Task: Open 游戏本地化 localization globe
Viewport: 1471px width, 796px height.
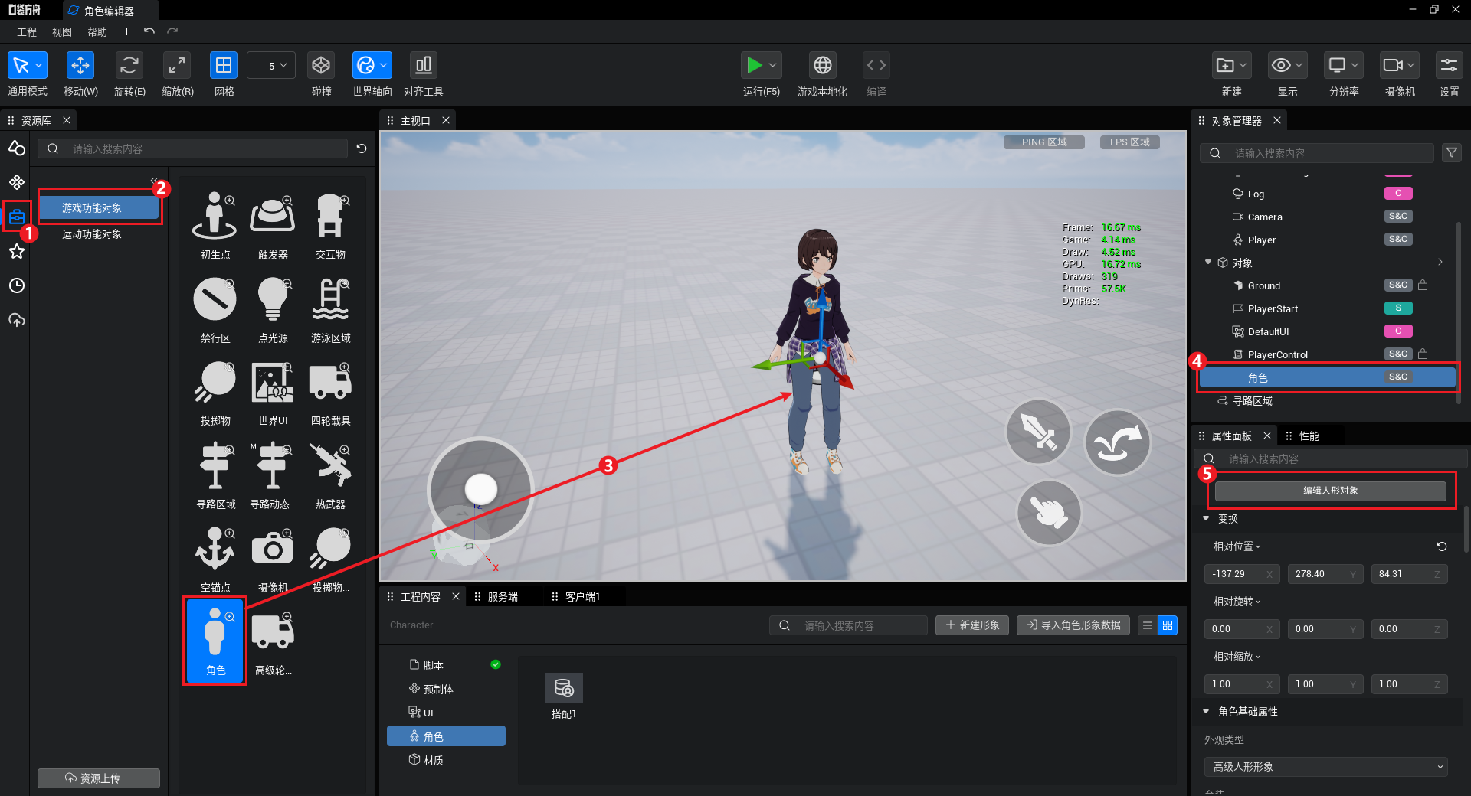Action: click(x=823, y=66)
